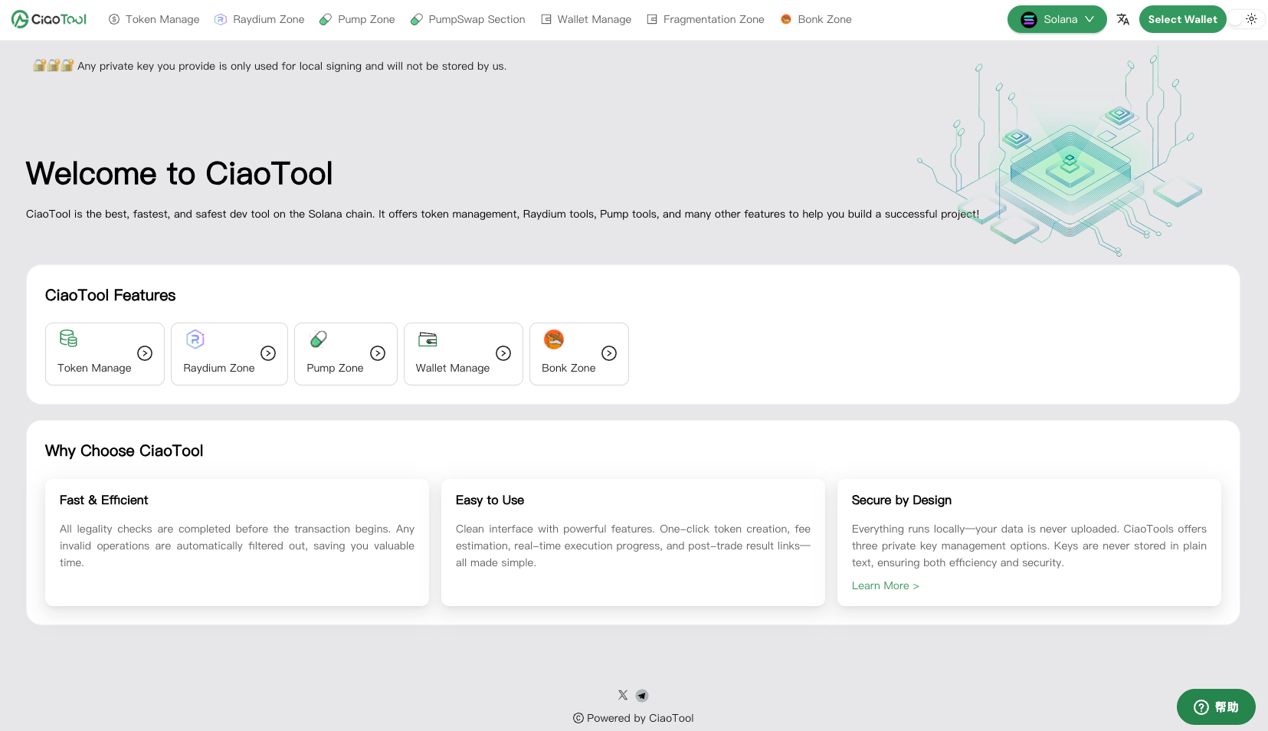Open the Token Manage nav menu
Screen dimensions: 1268x731
154,19
